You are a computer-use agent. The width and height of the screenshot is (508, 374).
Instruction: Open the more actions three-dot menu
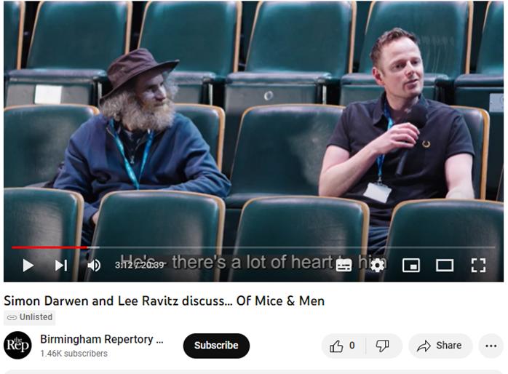coord(491,346)
